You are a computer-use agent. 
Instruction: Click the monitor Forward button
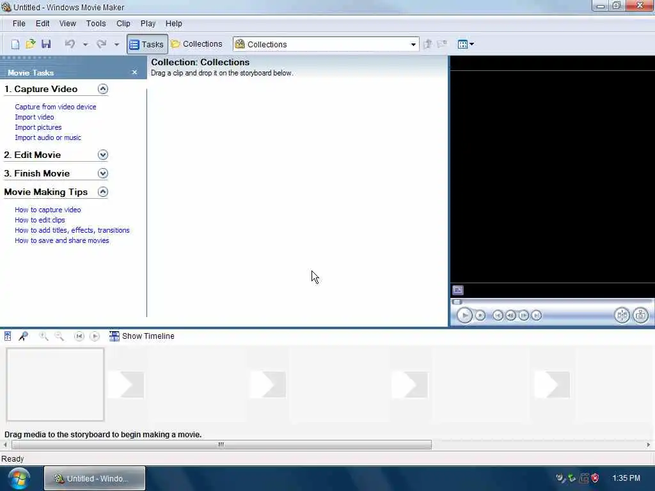537,315
